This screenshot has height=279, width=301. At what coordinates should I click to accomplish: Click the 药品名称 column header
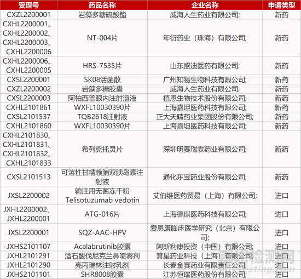(x=102, y=5)
